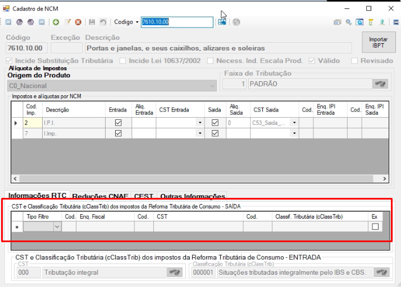
Task: Open the Tipo Filtro dropdown in new row
Action: (57, 226)
